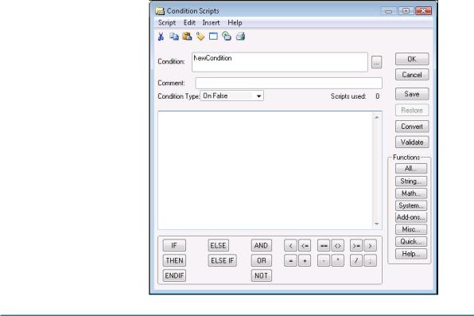474x316 pixels.
Task: Click the Paste clipboard toolbar icon
Action: coord(187,37)
